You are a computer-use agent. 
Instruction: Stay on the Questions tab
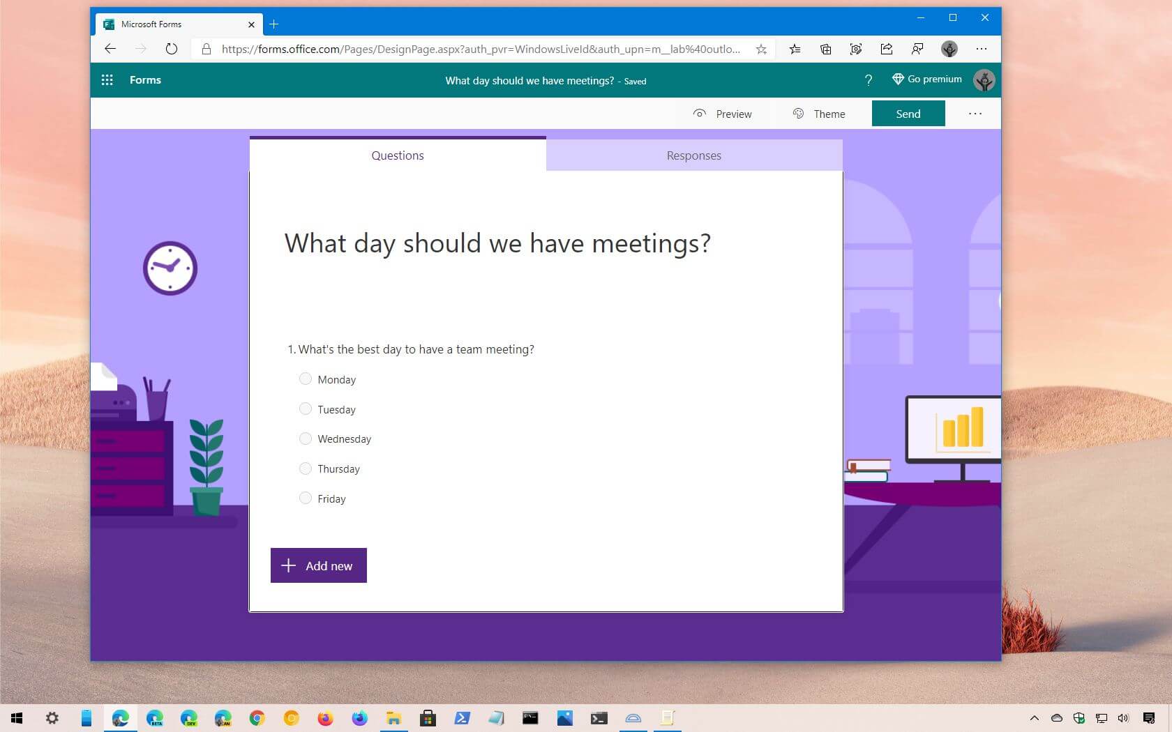[397, 155]
